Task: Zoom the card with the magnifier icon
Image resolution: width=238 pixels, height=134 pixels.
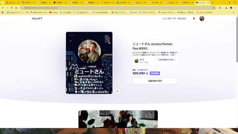Action: [117, 91]
